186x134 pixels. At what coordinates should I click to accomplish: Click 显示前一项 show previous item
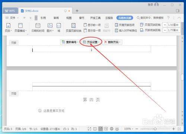pos(92,25)
